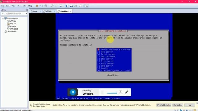Open the VM menu
198x111 pixels.
(19, 6)
